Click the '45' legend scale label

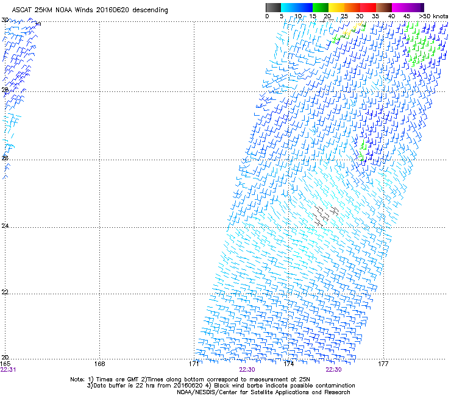pos(407,16)
